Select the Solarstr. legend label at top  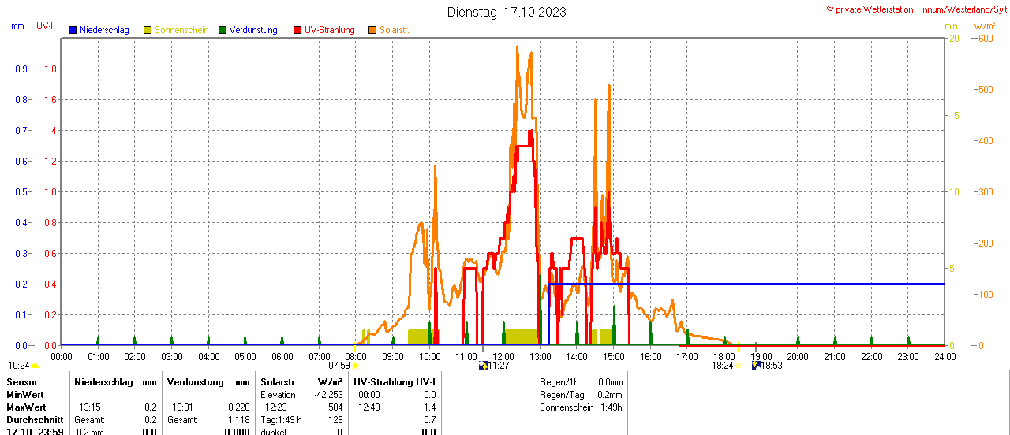pyautogui.click(x=394, y=30)
